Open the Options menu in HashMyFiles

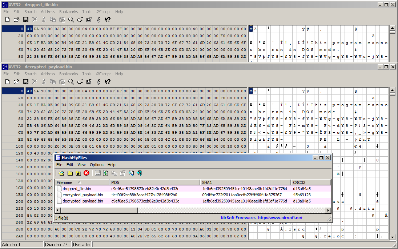96,165
